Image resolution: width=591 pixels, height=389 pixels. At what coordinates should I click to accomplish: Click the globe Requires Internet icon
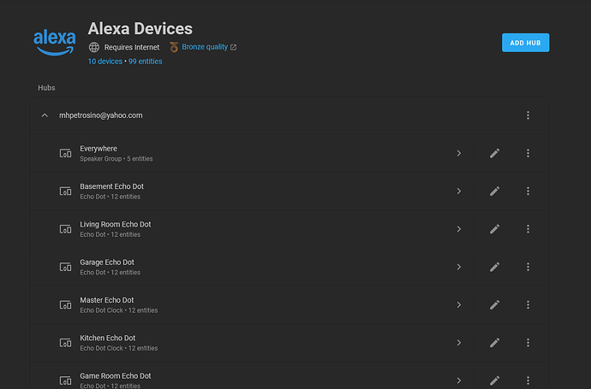pyautogui.click(x=94, y=47)
